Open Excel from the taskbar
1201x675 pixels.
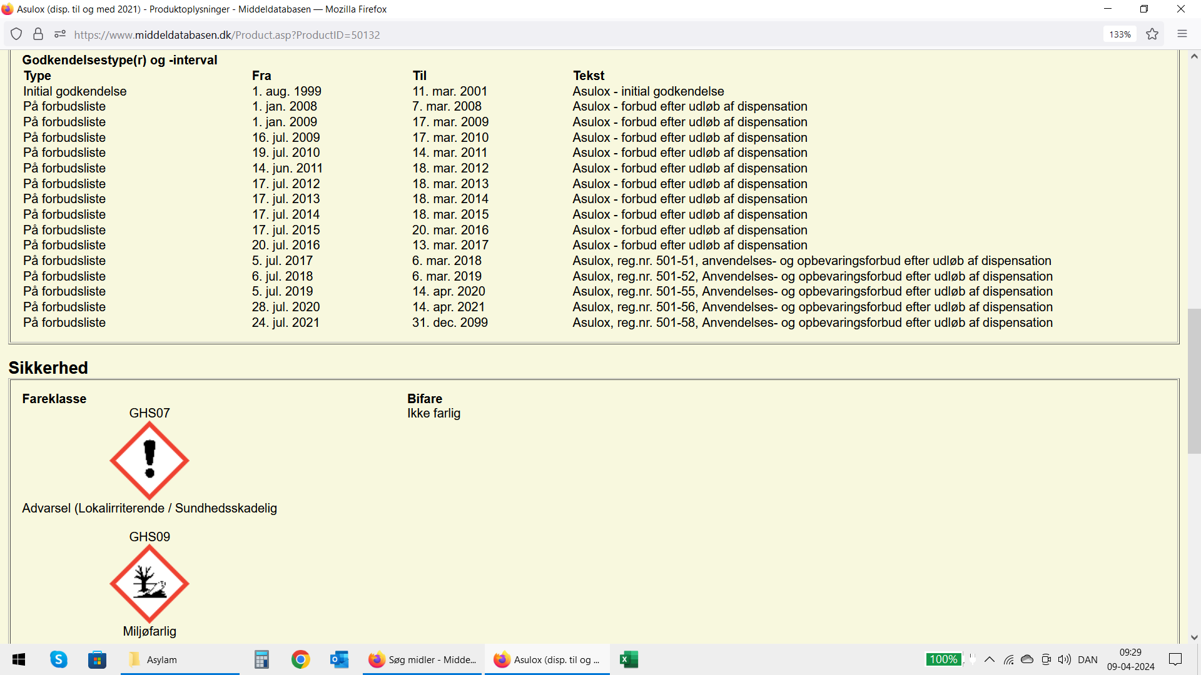click(629, 659)
